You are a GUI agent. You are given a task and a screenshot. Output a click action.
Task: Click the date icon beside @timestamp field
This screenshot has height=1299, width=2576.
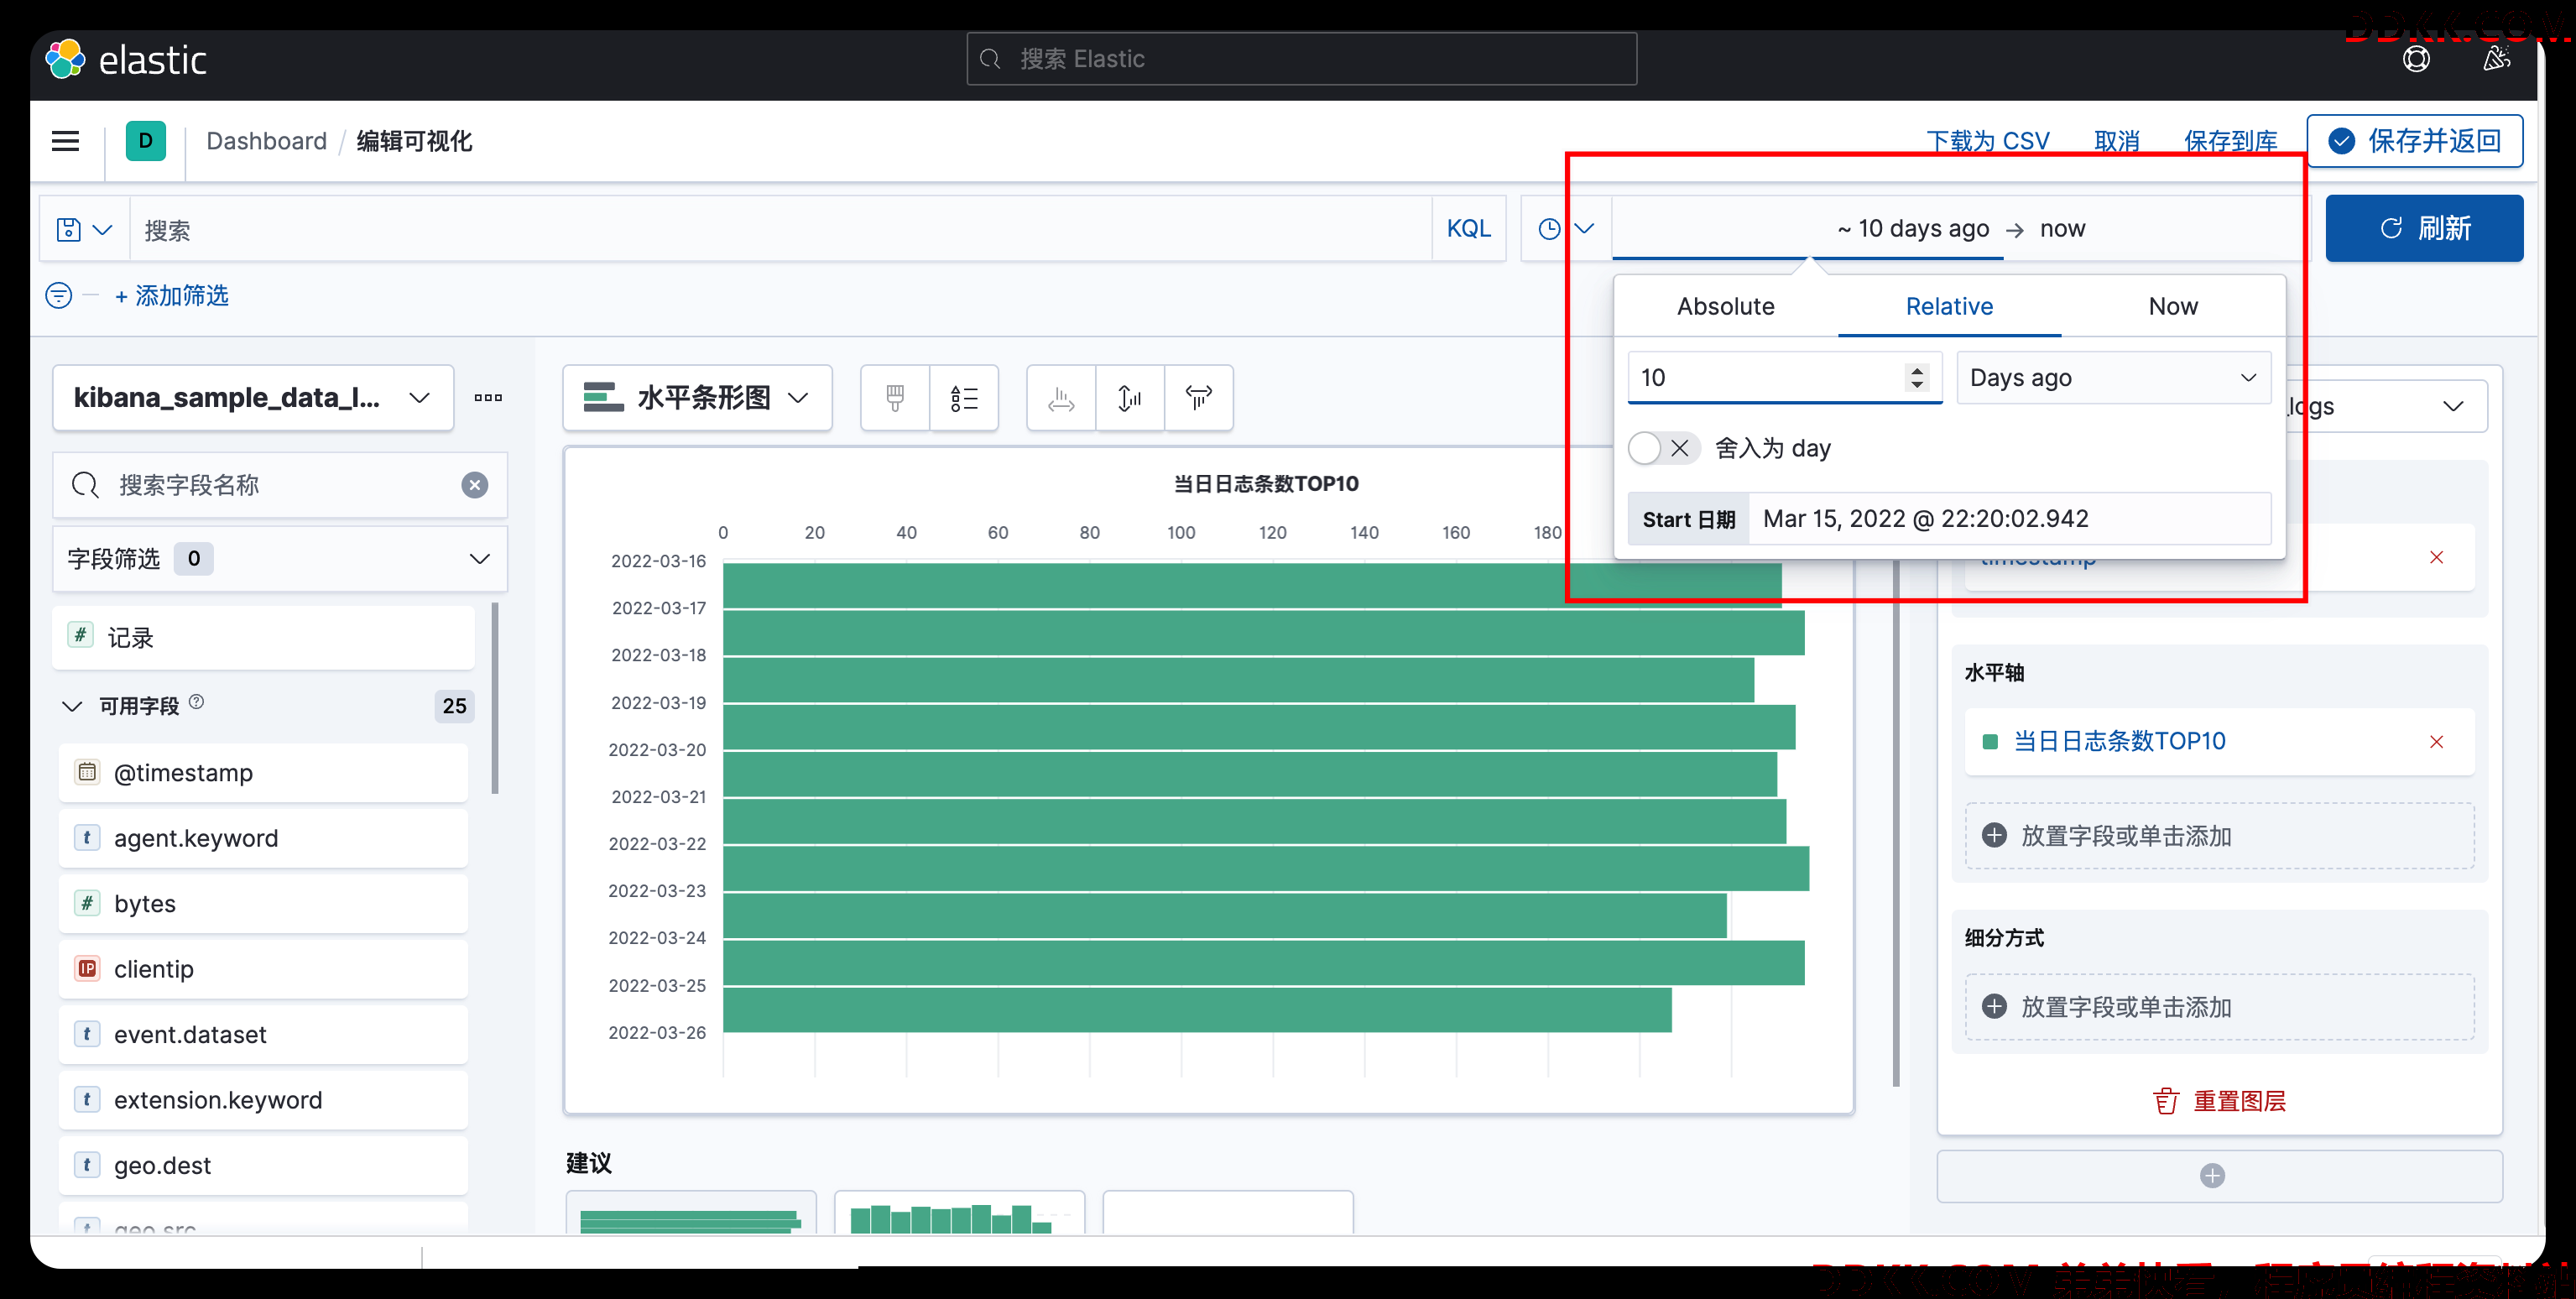pos(88,772)
